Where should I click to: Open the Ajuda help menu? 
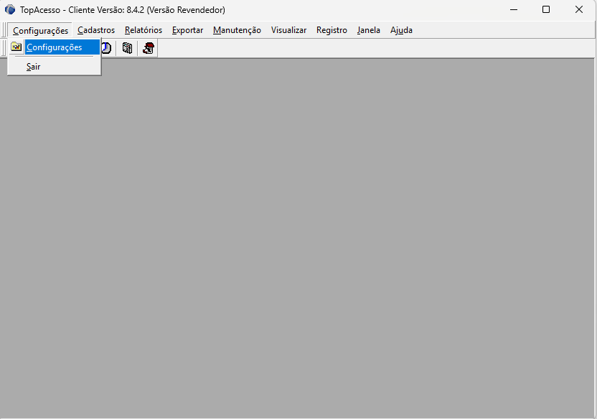[x=401, y=30]
